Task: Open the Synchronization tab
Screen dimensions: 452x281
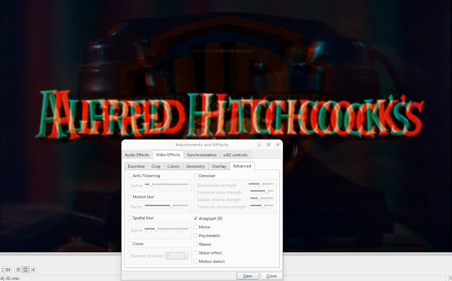Action: (202, 155)
